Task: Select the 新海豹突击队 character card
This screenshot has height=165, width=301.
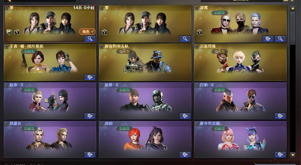Action: (x=145, y=62)
